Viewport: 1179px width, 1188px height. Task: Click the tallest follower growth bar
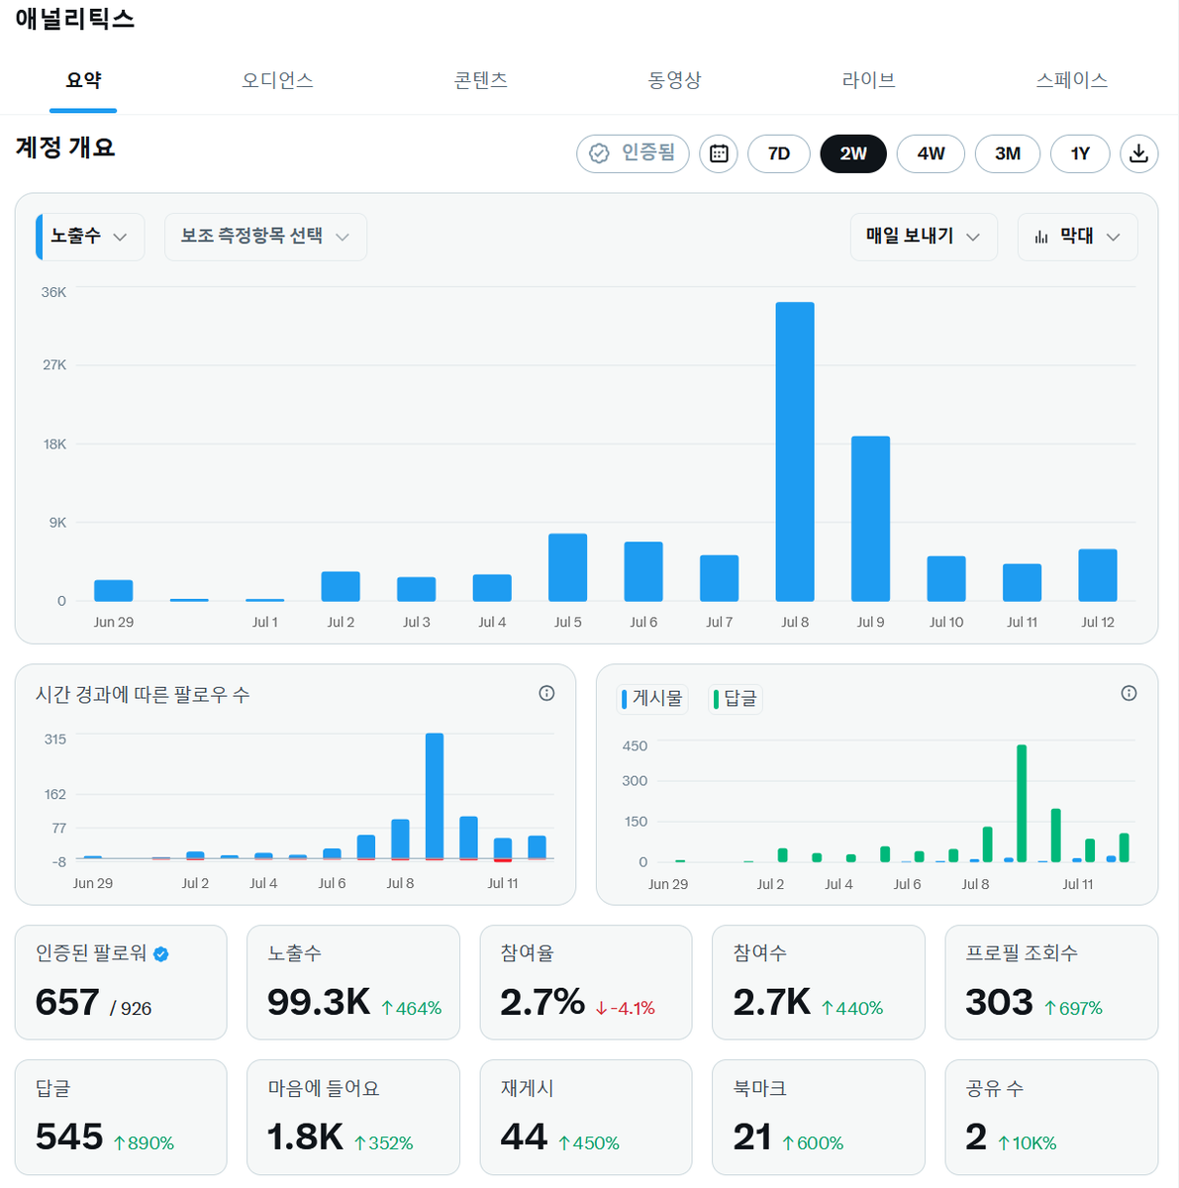point(435,796)
